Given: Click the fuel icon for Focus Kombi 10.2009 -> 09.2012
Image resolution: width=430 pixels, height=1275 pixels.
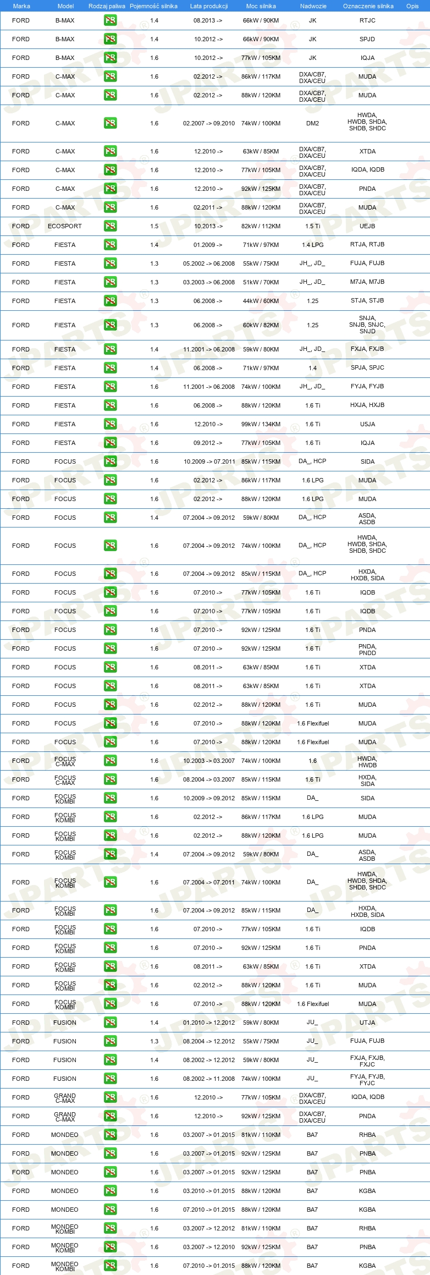Looking at the screenshot, I should (110, 798).
